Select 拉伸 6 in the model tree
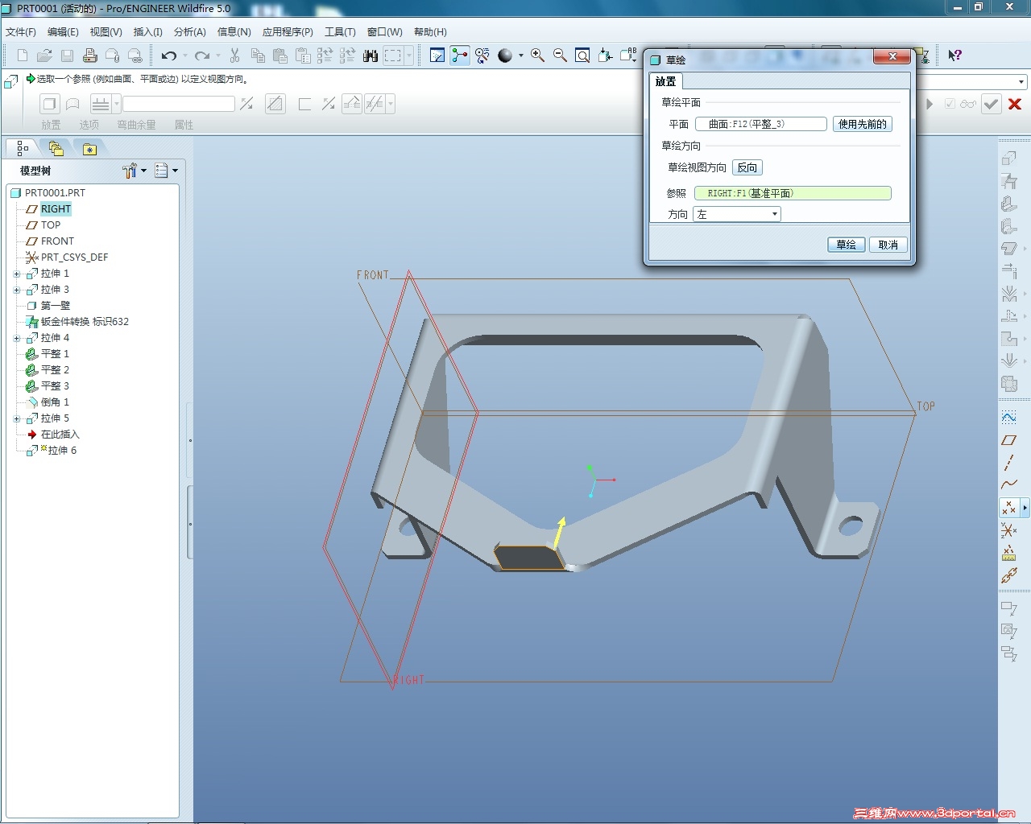Viewport: 1031px width, 824px height. [62, 451]
